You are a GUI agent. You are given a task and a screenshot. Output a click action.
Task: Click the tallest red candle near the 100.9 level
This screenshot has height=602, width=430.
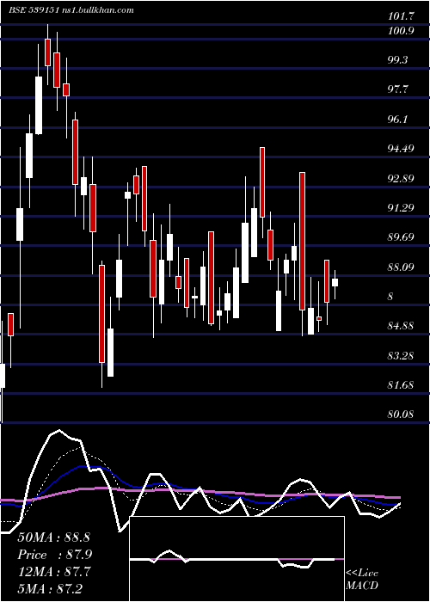pos(47,52)
